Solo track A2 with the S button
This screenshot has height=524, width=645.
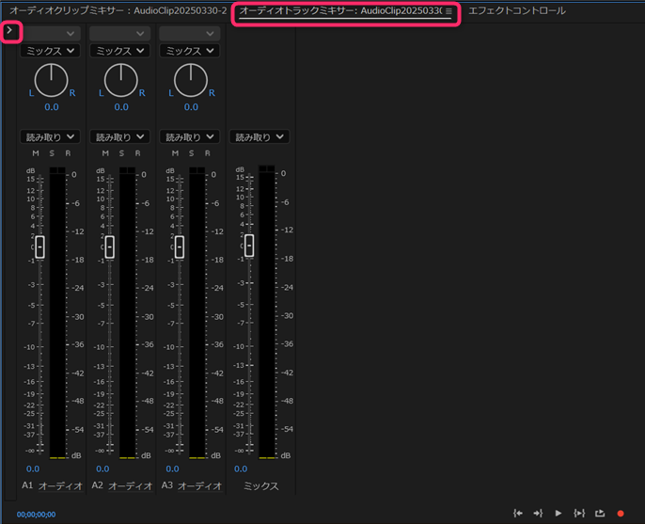[121, 152]
